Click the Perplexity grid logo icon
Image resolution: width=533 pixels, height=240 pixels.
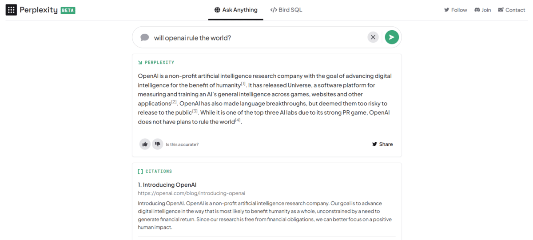11,10
